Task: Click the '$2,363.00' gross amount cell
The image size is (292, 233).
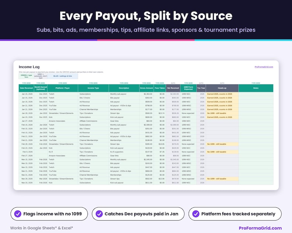Action: pyautogui.click(x=147, y=94)
